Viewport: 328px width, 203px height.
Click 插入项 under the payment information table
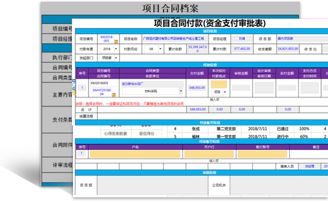coord(215,100)
